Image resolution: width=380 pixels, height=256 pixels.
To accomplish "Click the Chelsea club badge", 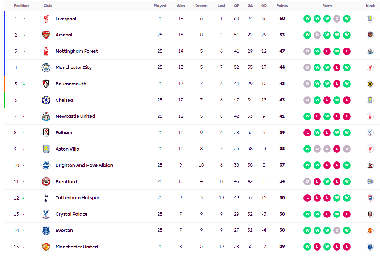I will [x=46, y=100].
